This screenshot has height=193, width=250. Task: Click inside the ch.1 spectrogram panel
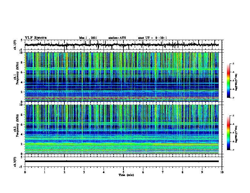tap(122, 77)
